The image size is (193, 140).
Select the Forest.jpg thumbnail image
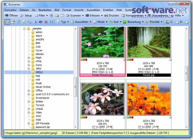click(x=149, y=42)
